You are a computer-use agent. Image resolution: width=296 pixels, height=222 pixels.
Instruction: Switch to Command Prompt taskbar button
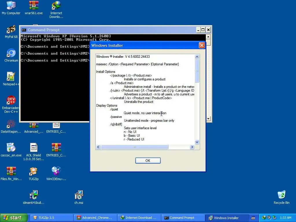(183, 218)
